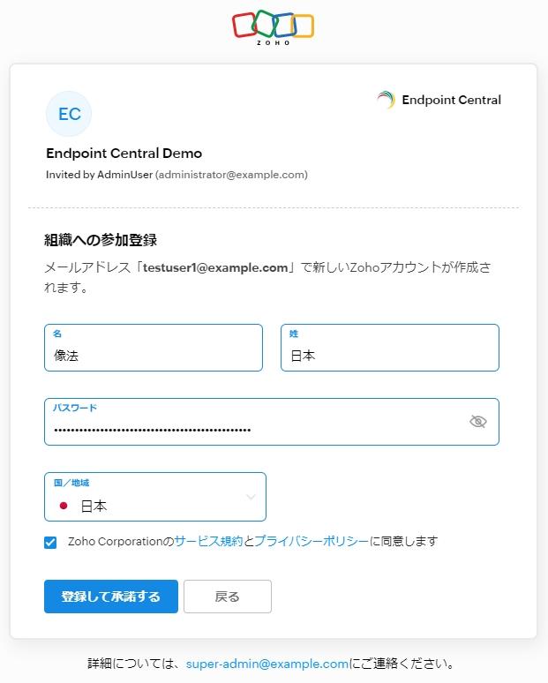This screenshot has width=548, height=683.
Task: Focus the 名 first name field
Action: [x=154, y=356]
